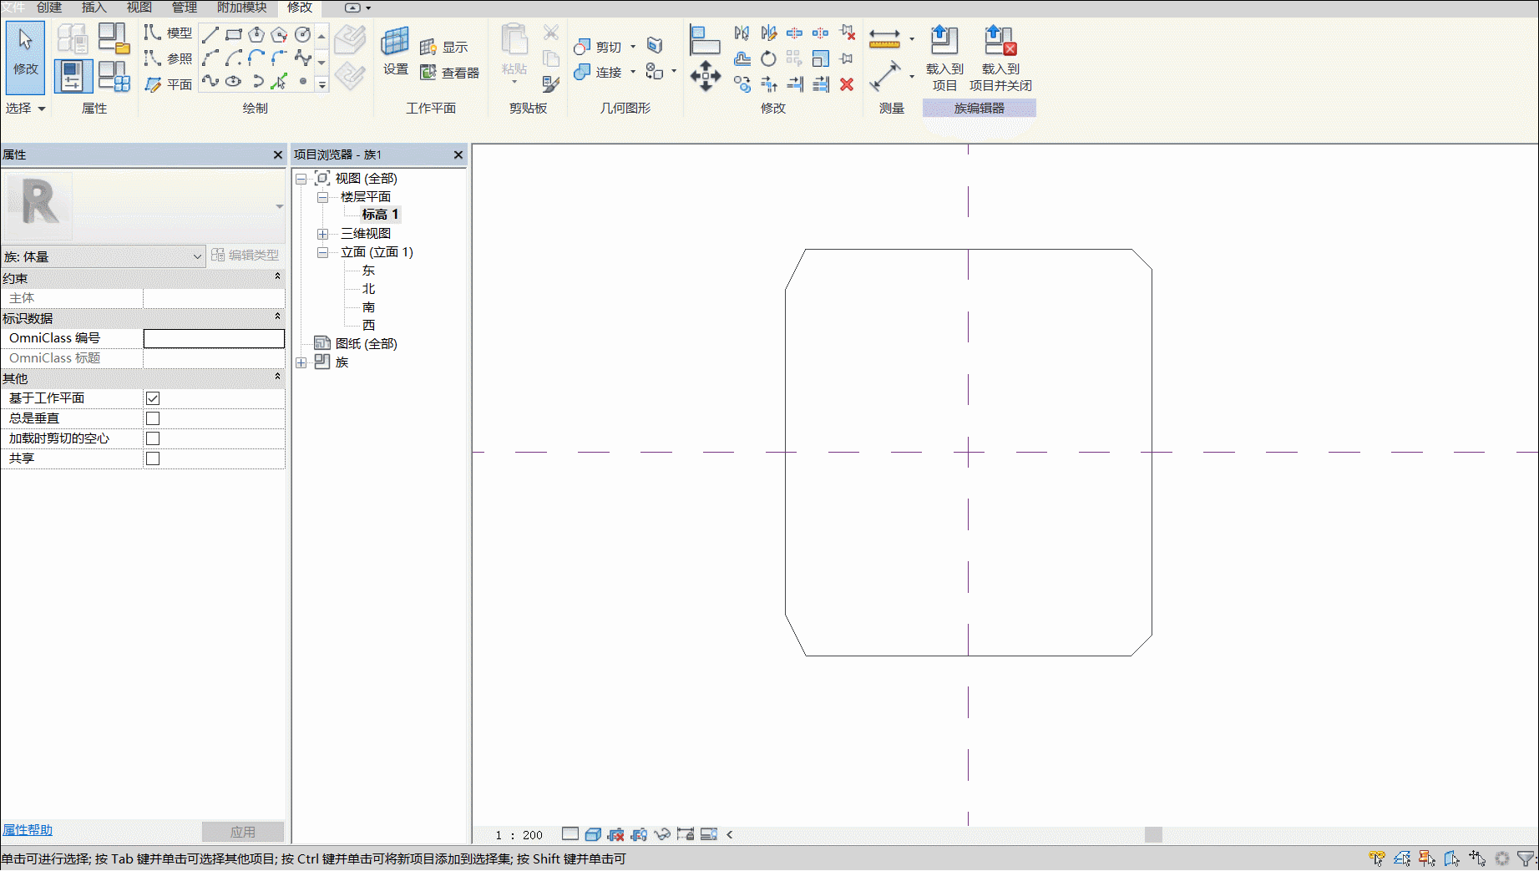Screen dimensions: 1539x871
Task: Click the 连接 join geometry tool
Action: (598, 72)
